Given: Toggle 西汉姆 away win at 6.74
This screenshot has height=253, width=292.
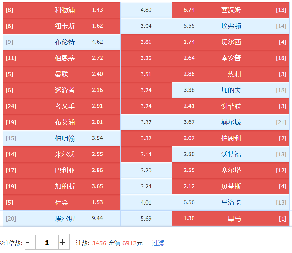Looking at the screenshot, I should pyautogui.click(x=231, y=10).
